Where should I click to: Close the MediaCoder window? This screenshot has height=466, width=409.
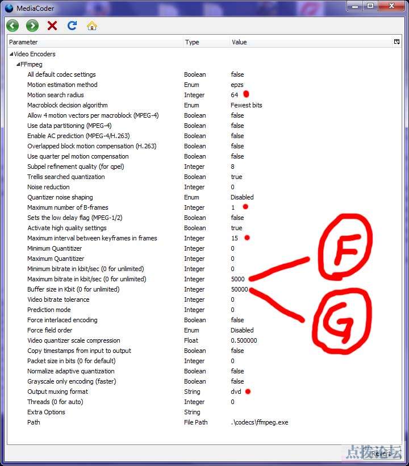click(391, 6)
